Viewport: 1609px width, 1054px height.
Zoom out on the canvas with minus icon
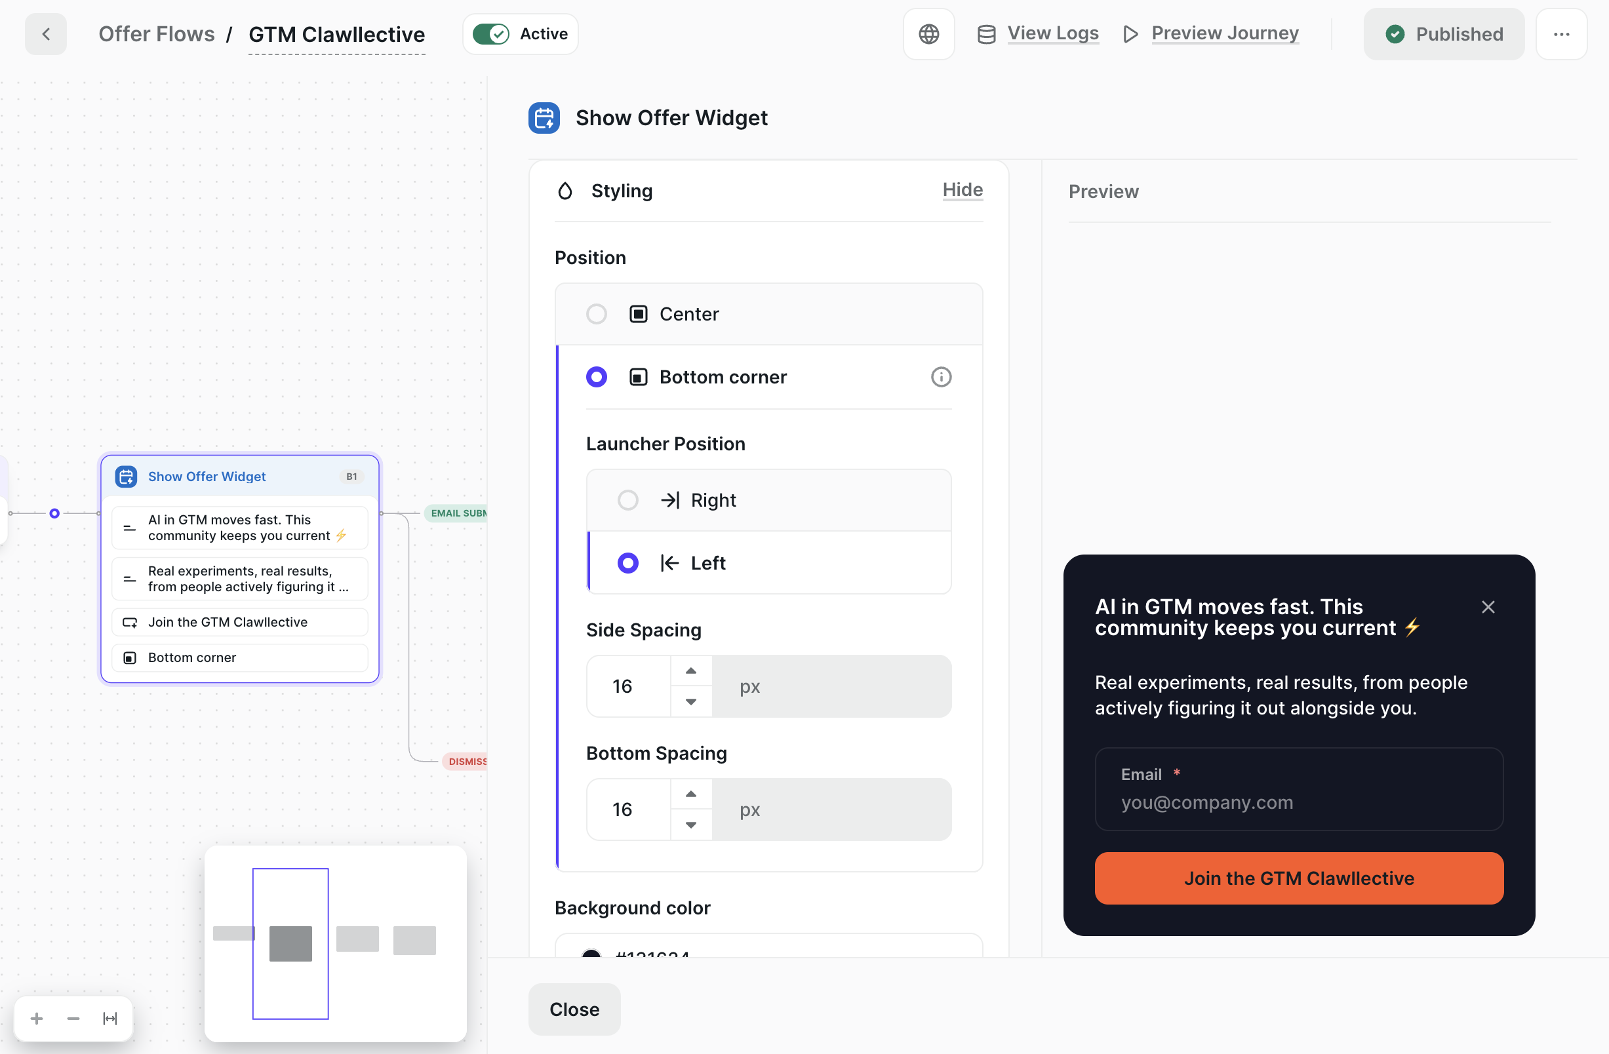(73, 1017)
